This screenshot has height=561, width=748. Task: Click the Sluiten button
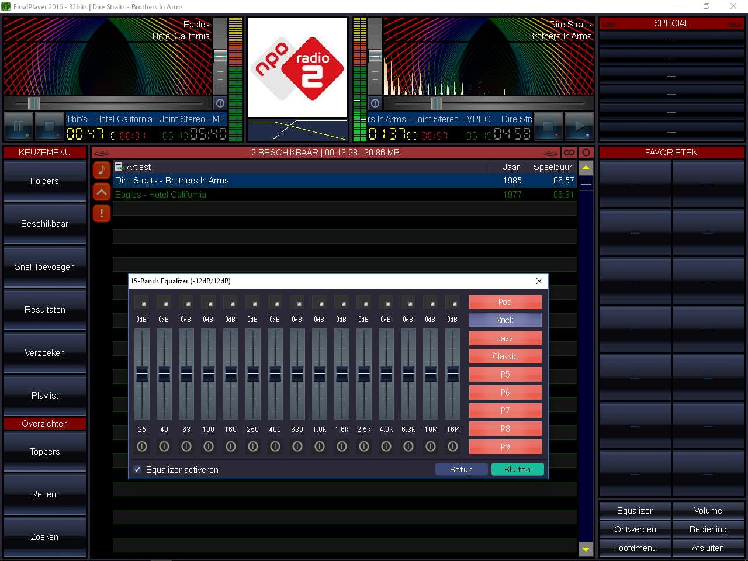tap(518, 470)
